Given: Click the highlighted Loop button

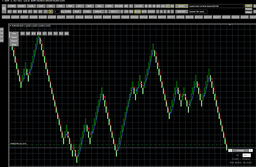Looking at the screenshot, I should coord(248,6).
